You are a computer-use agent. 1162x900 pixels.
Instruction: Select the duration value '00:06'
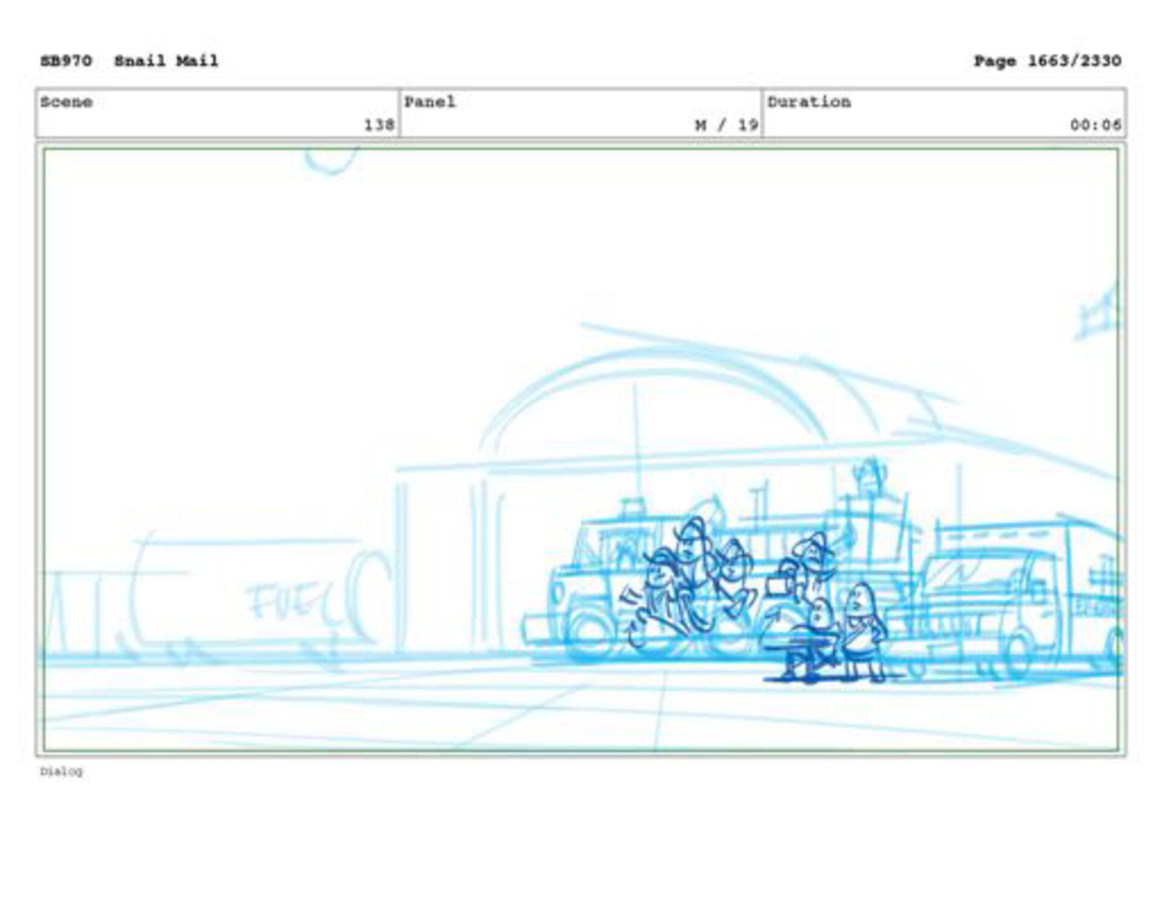(x=1095, y=125)
